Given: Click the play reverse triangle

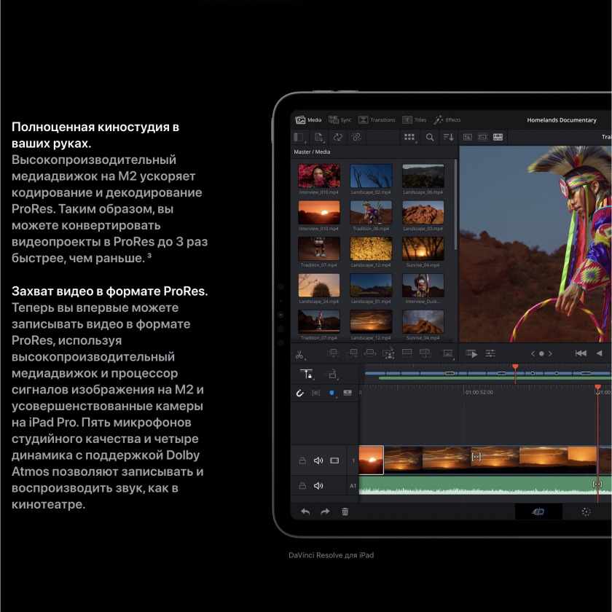Looking at the screenshot, I should tap(599, 353).
